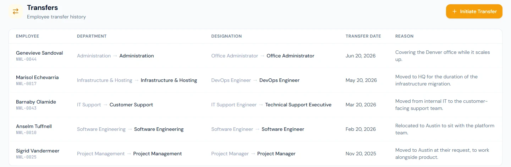
Task: Click the 'Relocated to Austin' reason text
Action: point(445,129)
